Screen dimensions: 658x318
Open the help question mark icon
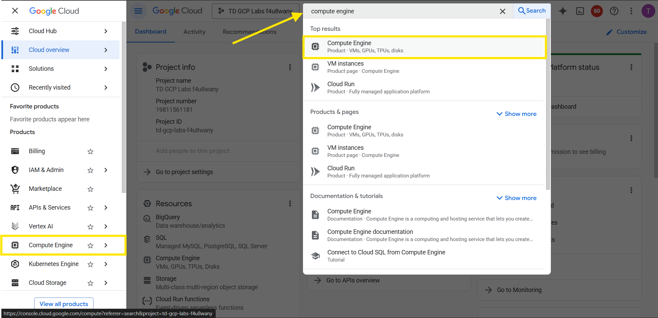tap(614, 11)
